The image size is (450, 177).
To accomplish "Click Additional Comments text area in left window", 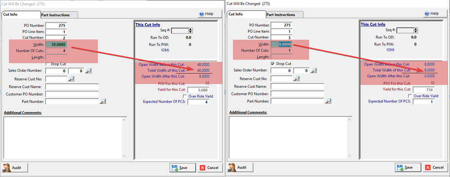I will point(63,138).
